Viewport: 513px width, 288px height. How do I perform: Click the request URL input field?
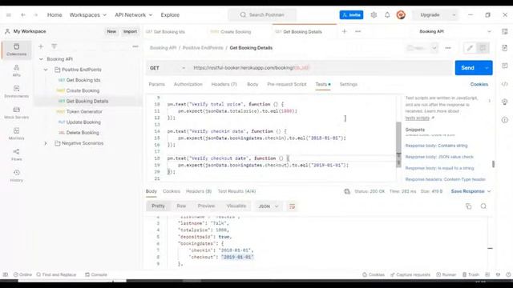(x=320, y=67)
